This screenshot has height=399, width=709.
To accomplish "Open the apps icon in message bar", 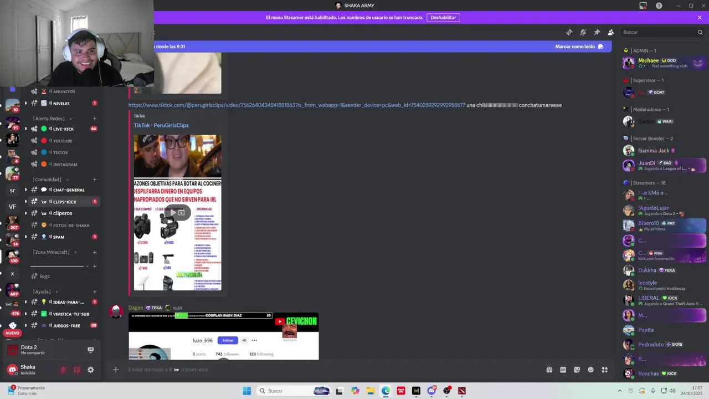I will [x=605, y=370].
